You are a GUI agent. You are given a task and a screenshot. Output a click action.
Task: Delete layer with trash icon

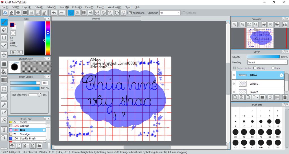click(285, 97)
